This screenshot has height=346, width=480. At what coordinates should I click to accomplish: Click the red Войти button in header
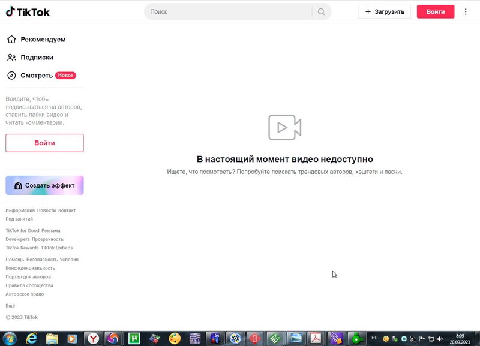436,11
